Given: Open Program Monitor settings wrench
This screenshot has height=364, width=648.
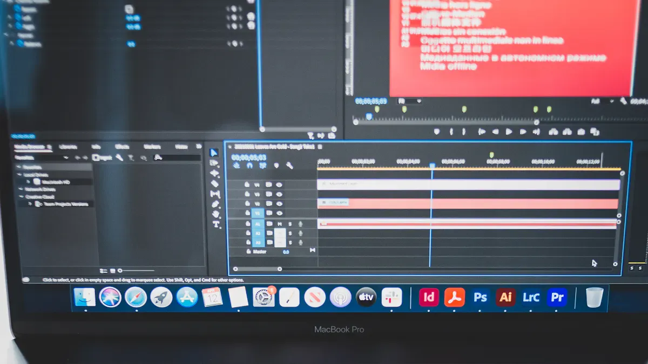Looking at the screenshot, I should coord(624,101).
